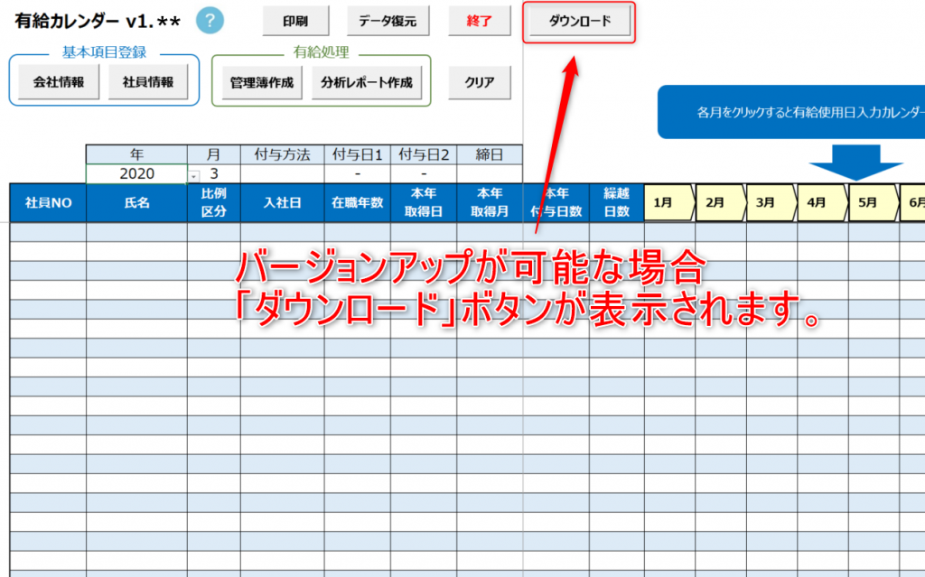Screen dimensions: 925x577
Task: Select the 比例区分 column header
Action: tap(213, 202)
